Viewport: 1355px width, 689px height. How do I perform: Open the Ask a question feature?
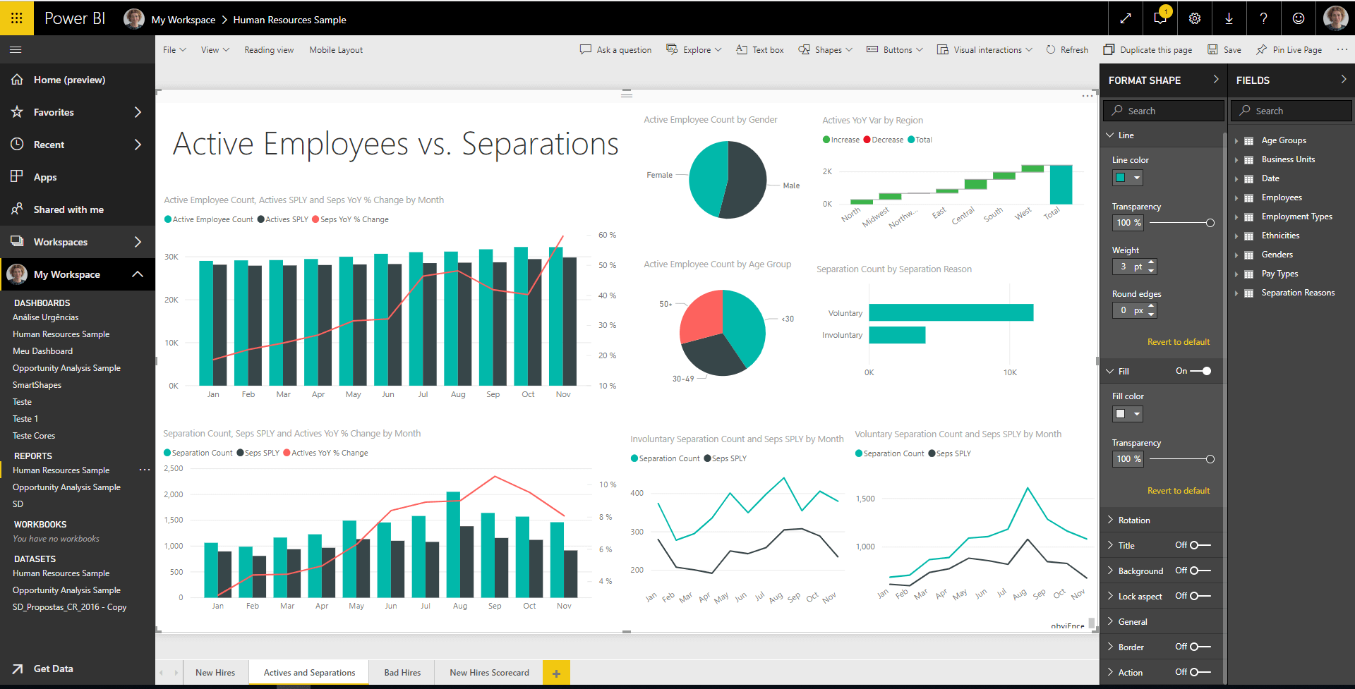pyautogui.click(x=615, y=49)
